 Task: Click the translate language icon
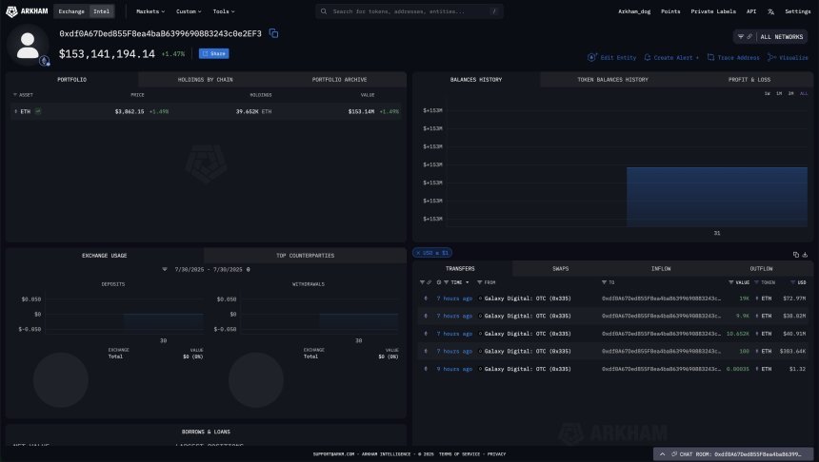pos(770,11)
